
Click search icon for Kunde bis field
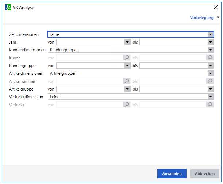click(210, 58)
